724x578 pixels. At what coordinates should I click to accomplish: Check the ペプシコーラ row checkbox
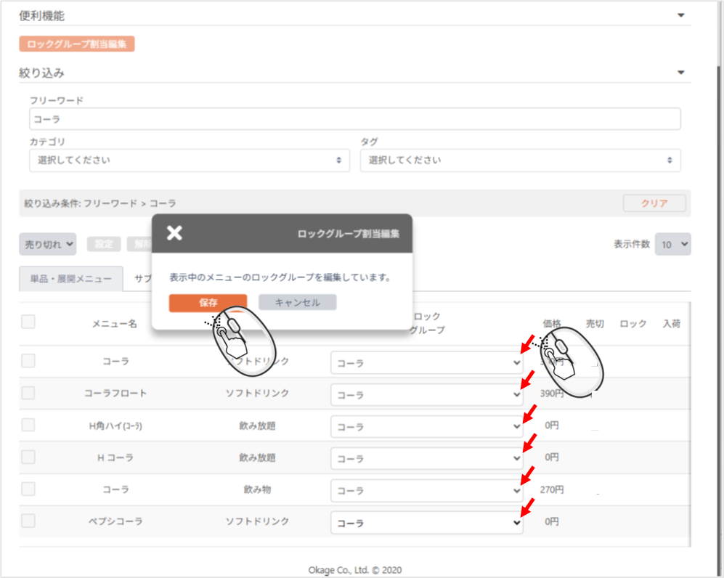[28, 521]
